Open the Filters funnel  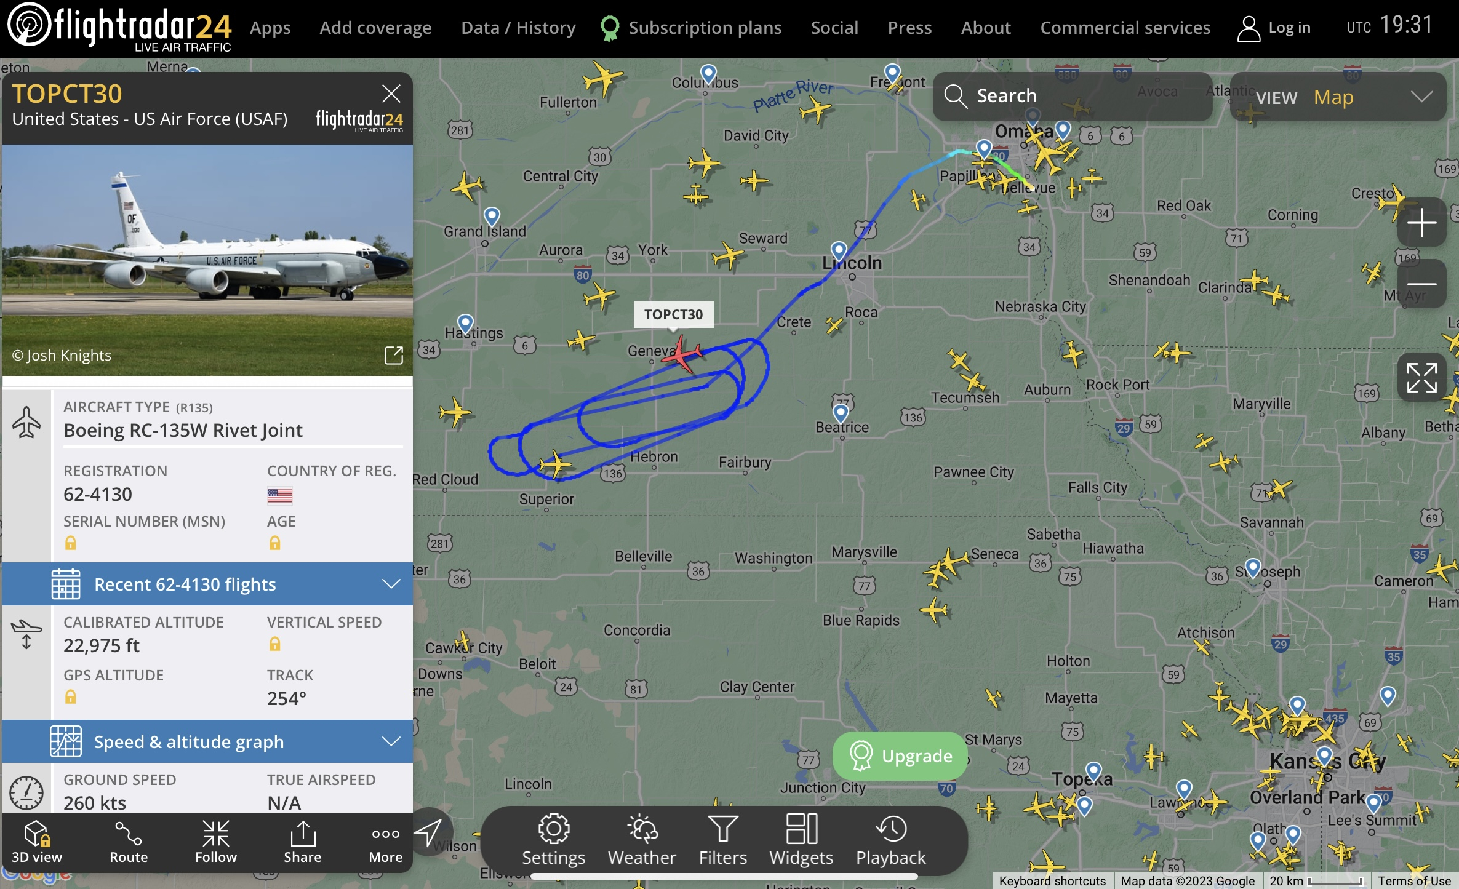click(722, 840)
